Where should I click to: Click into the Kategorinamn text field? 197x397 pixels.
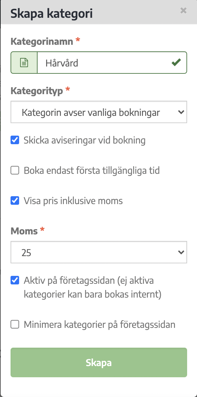click(x=112, y=63)
